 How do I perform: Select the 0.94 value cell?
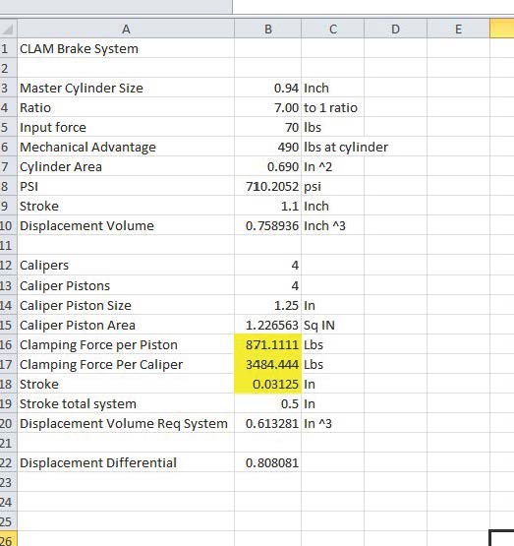click(x=267, y=88)
